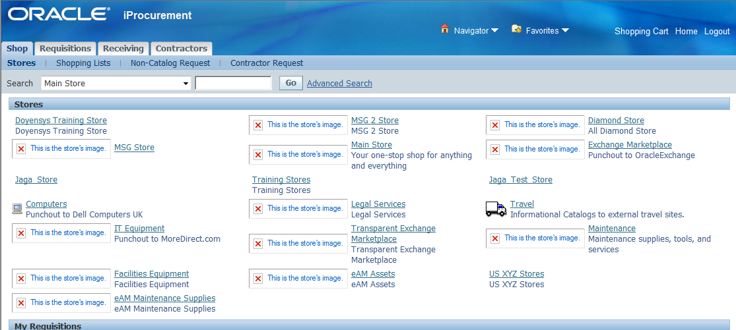736x330 pixels.
Task: Open the IT Equipment link
Action: click(139, 229)
